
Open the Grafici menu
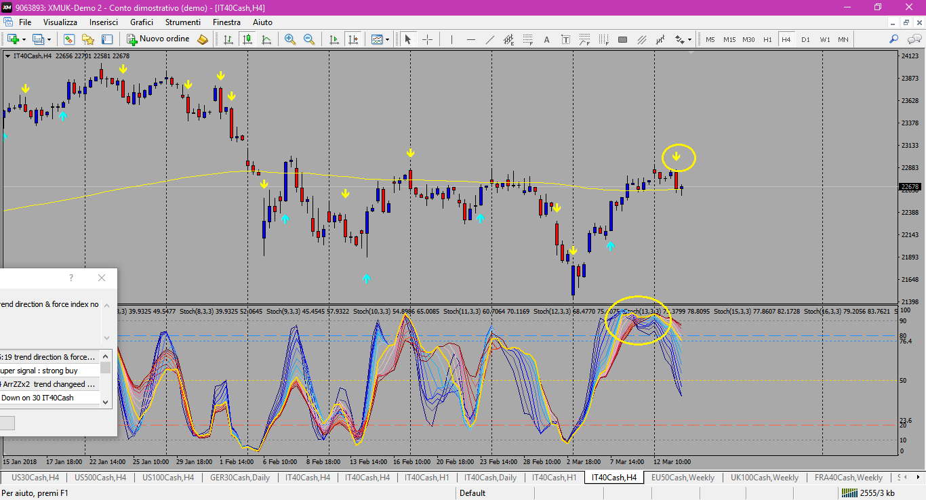point(142,22)
